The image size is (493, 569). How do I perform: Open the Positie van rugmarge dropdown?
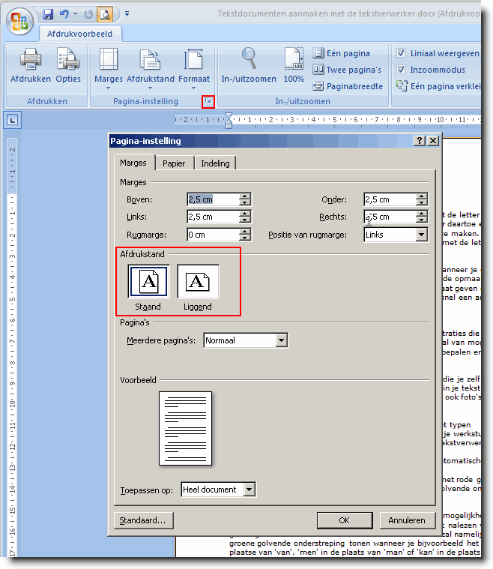pyautogui.click(x=421, y=235)
